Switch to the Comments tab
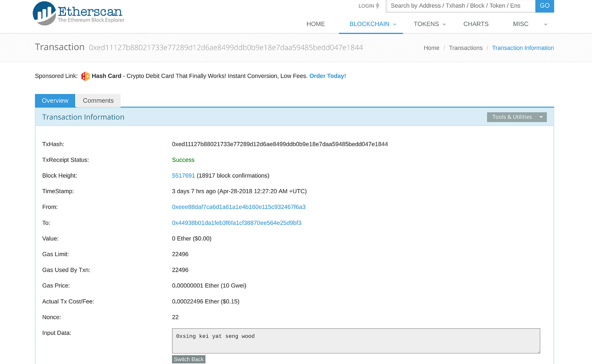The height and width of the screenshot is (364, 592). (x=98, y=100)
